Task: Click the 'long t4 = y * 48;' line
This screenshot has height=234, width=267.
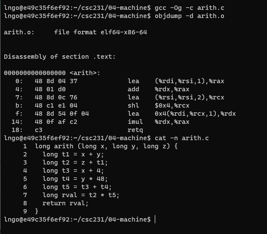Action: pyautogui.click(x=75, y=179)
